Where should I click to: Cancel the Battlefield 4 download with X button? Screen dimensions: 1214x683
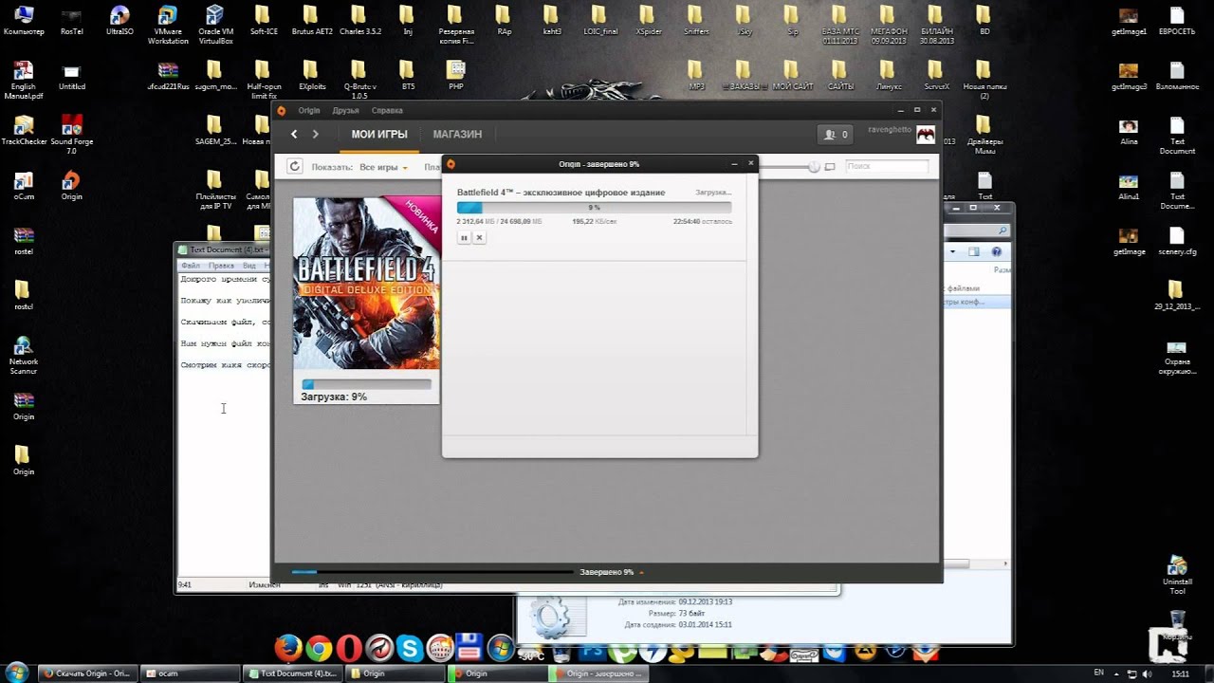(479, 237)
